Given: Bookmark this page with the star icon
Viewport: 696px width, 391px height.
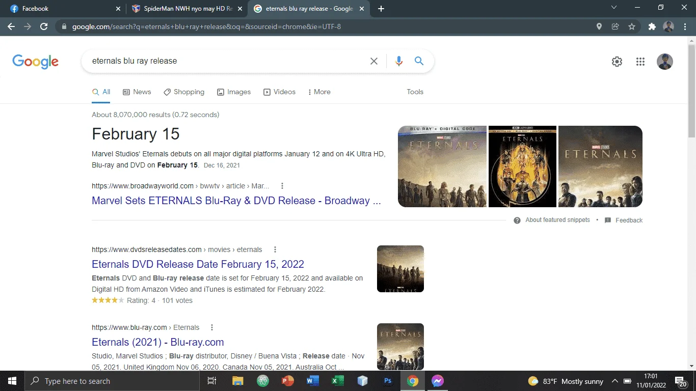Looking at the screenshot, I should (632, 26).
